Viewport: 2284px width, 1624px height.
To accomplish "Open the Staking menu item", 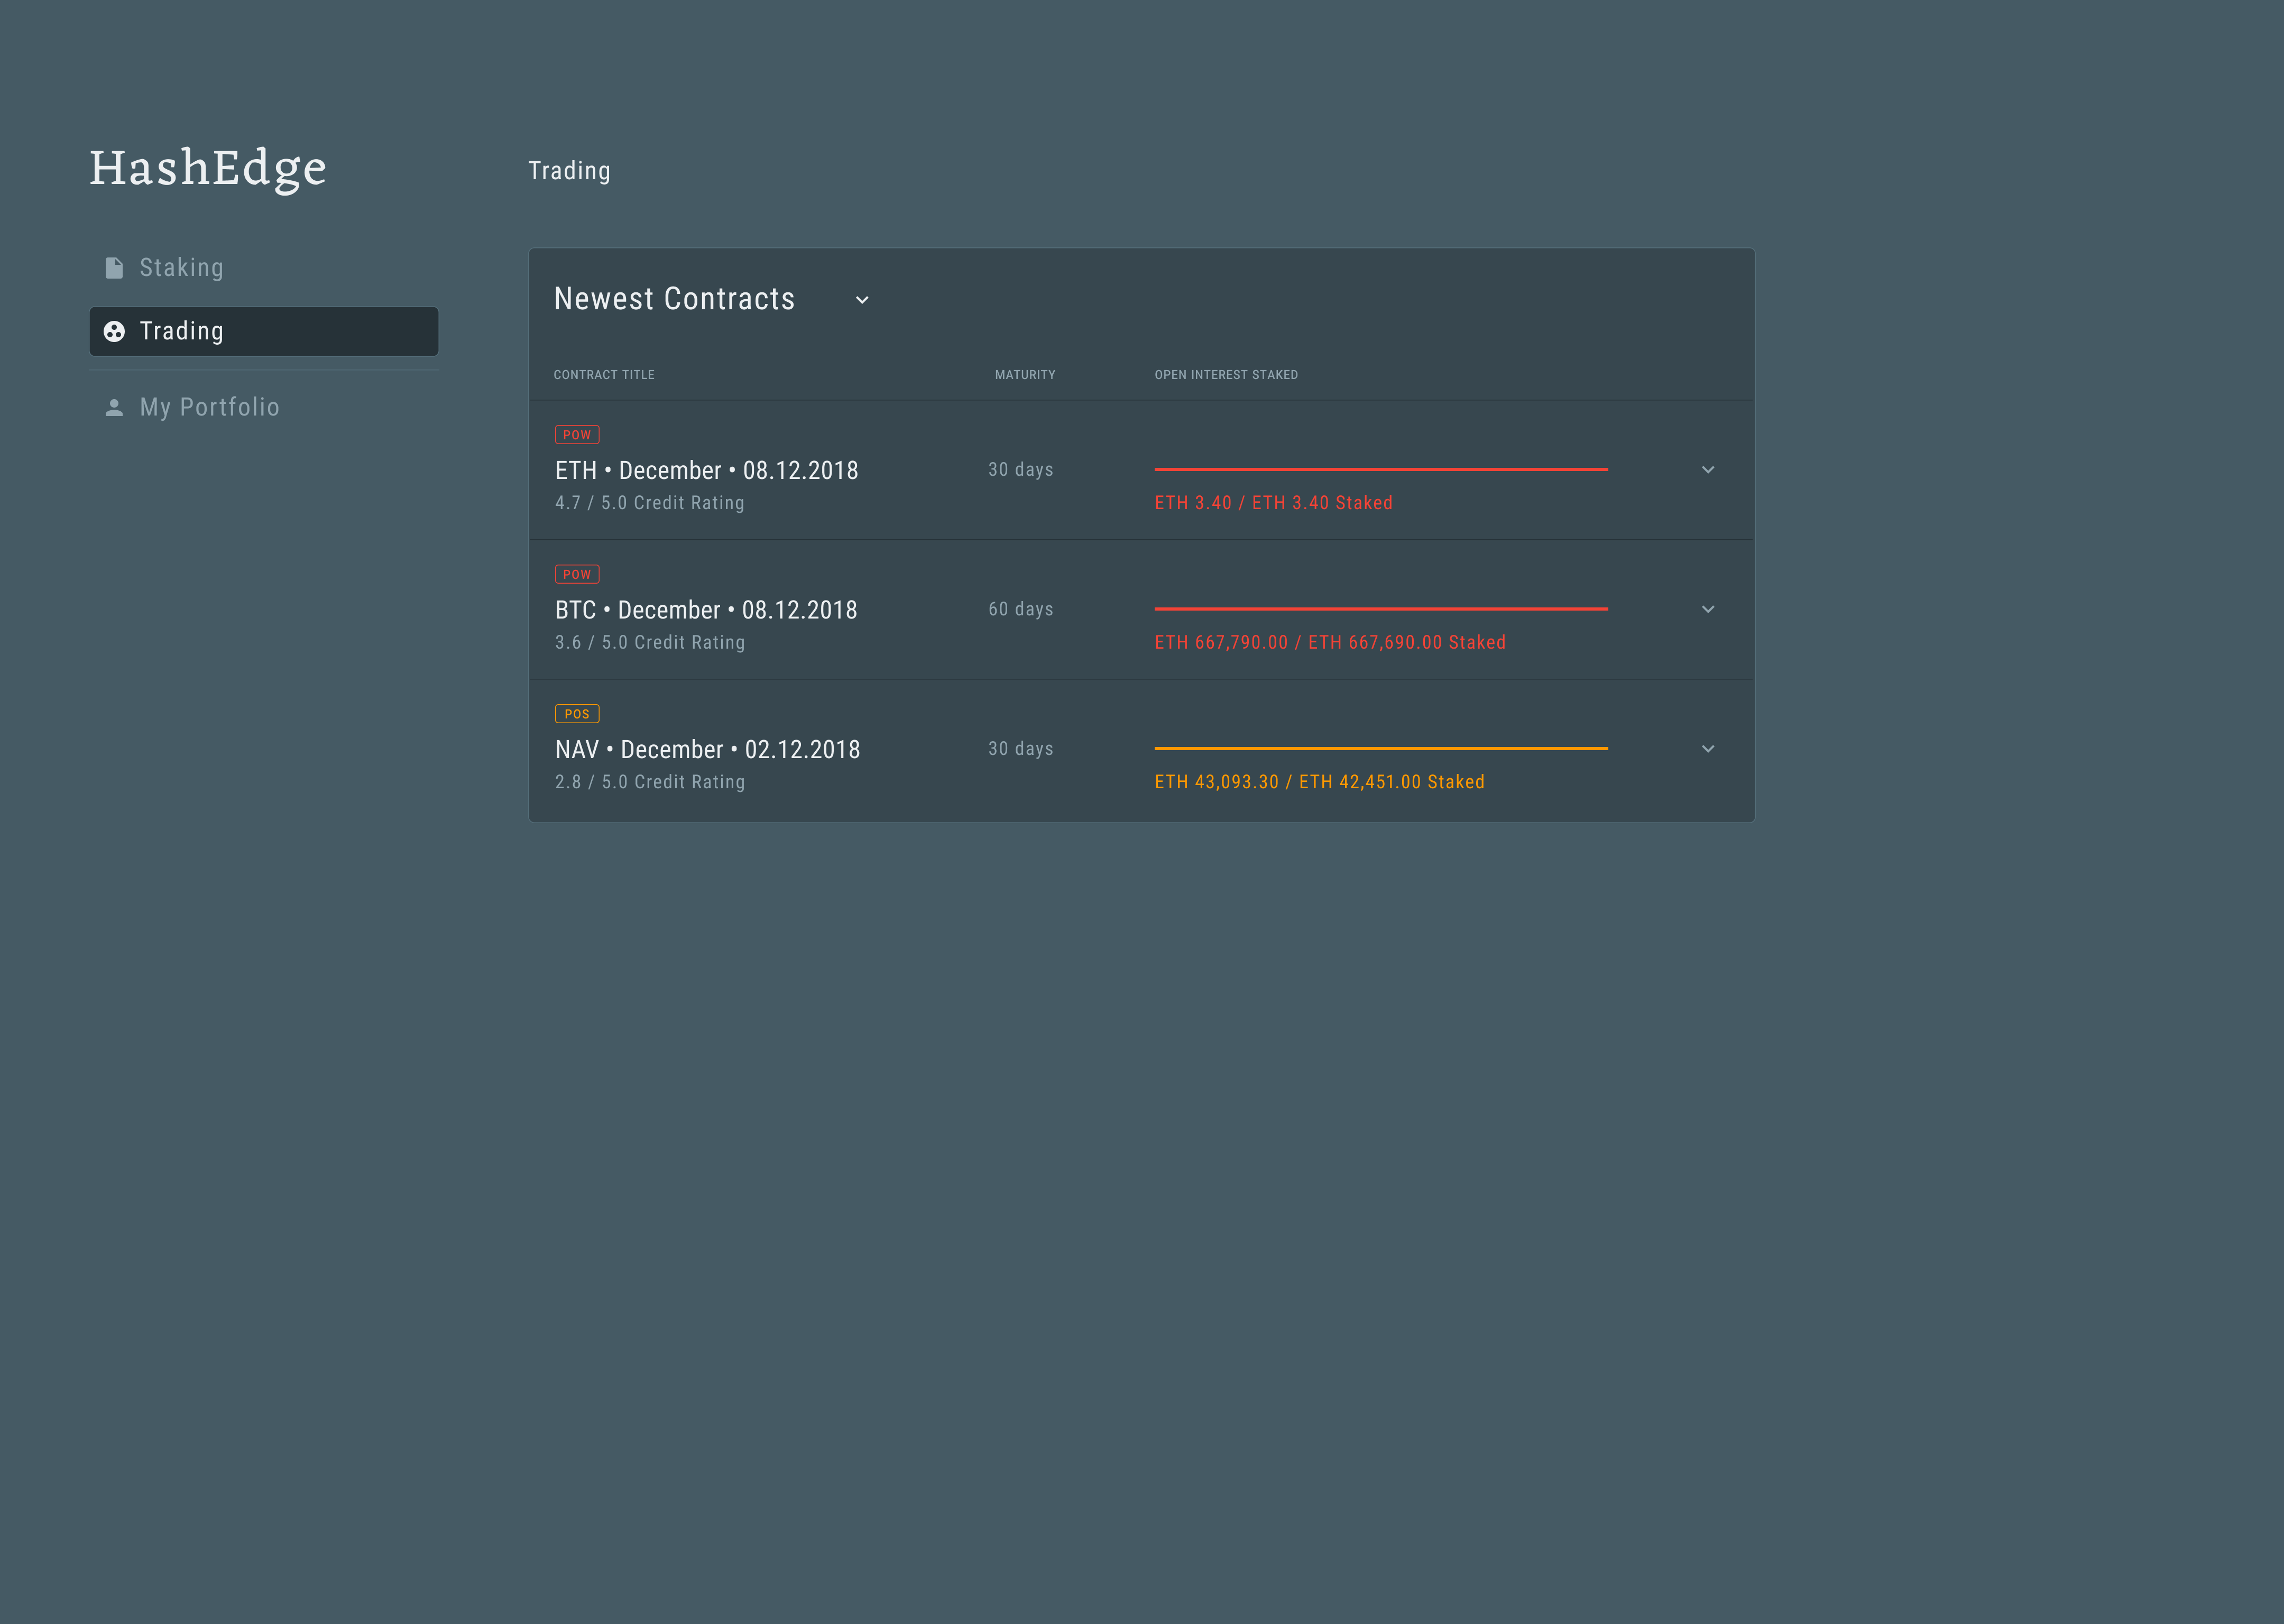I will pos(182,268).
